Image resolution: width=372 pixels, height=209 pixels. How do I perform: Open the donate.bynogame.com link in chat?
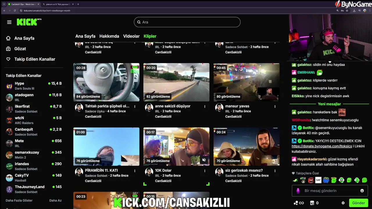pyautogui.click(x=322, y=146)
